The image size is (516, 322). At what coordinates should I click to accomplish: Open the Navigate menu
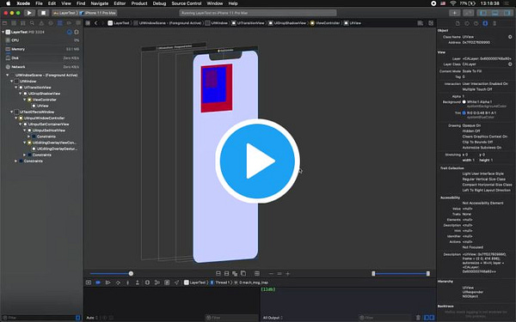(100, 3)
